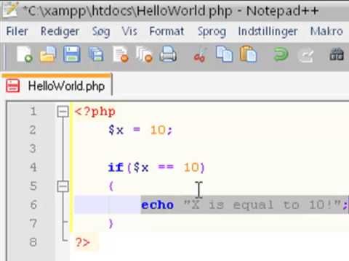Click the window title bar text
This screenshot has height=261, width=349.
point(171,11)
